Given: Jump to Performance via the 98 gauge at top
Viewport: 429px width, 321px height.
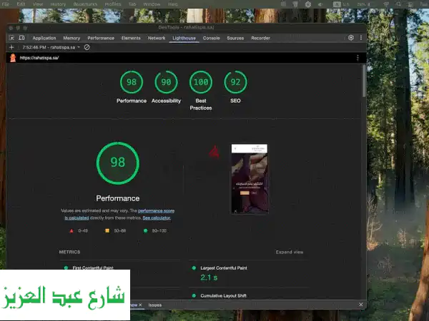Looking at the screenshot, I should pyautogui.click(x=132, y=82).
